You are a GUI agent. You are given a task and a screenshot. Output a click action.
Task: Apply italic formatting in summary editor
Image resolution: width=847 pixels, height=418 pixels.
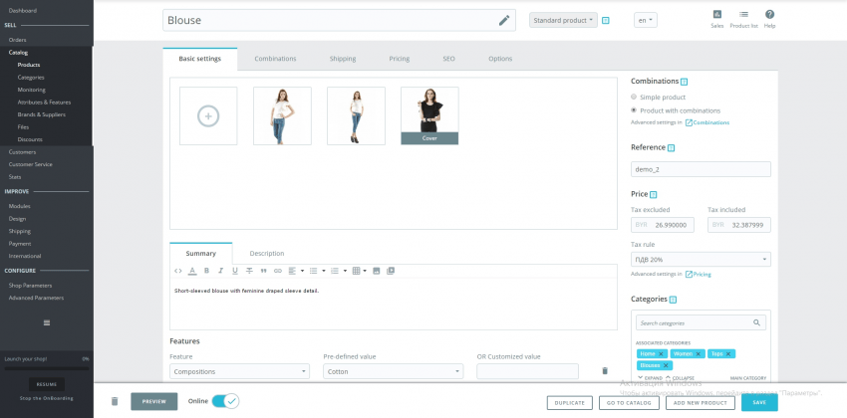coord(220,271)
